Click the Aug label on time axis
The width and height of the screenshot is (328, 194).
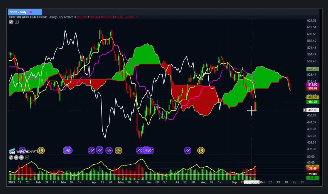pyautogui.click(x=203, y=182)
